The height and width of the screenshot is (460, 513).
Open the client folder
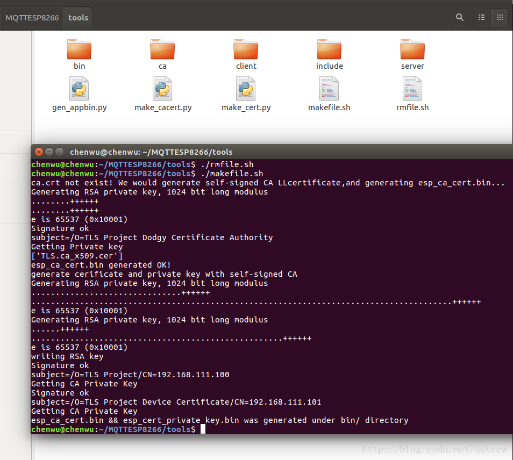tap(246, 54)
